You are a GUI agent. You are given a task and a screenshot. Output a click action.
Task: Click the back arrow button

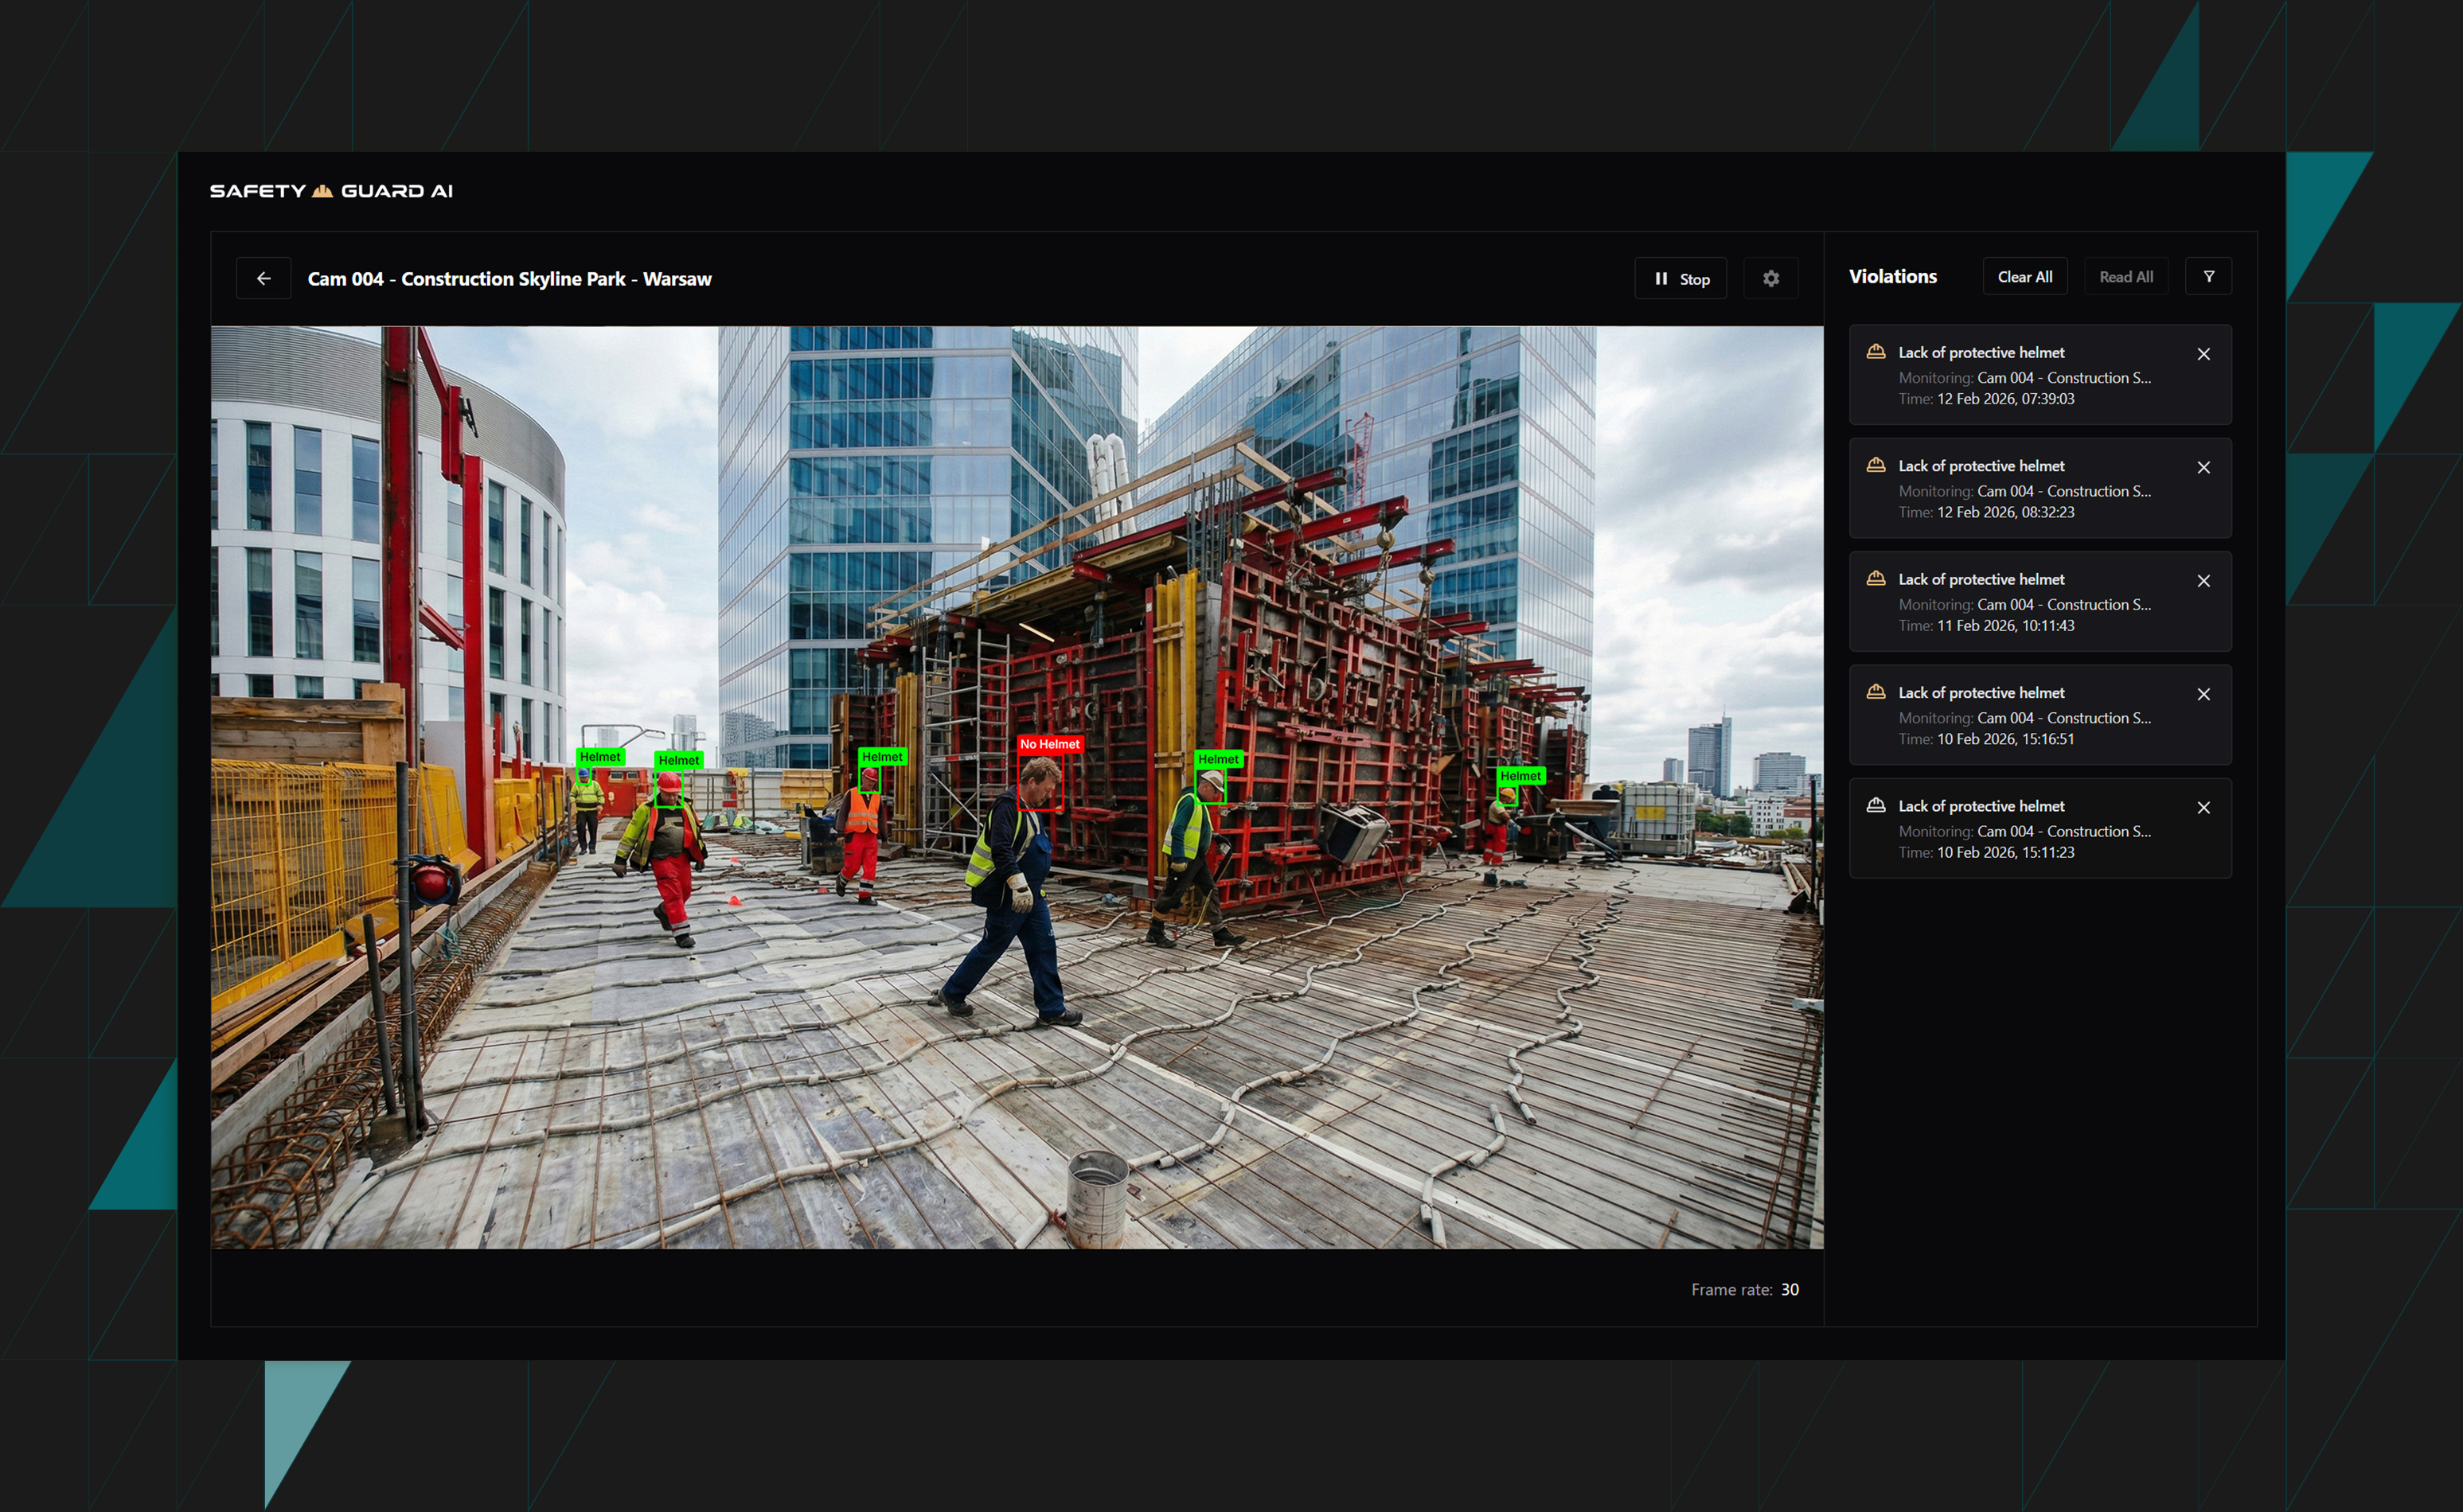(x=263, y=279)
